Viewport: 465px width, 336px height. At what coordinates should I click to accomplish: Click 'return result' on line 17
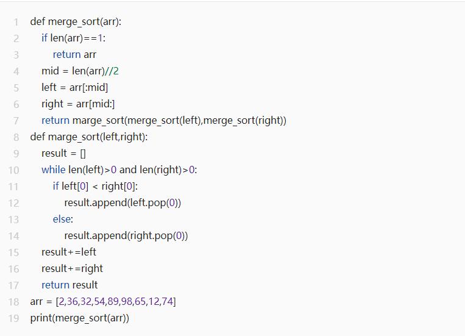(69, 285)
